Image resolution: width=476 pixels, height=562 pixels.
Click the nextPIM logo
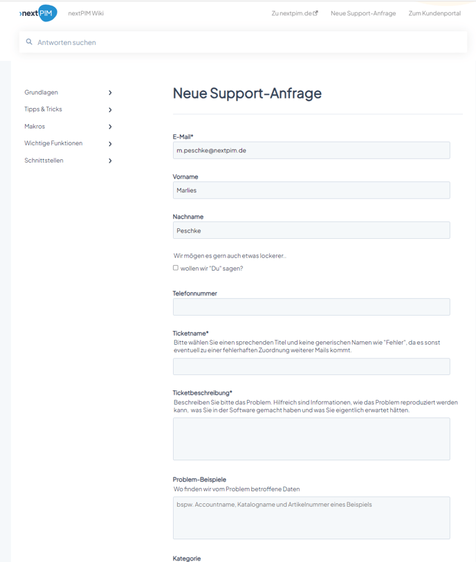[x=38, y=13]
